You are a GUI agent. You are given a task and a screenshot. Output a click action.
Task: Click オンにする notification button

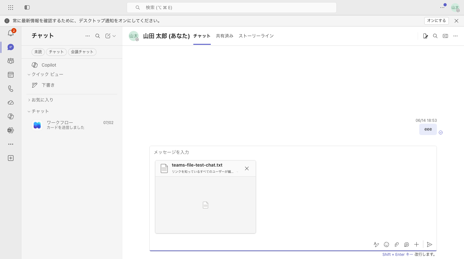(x=437, y=21)
